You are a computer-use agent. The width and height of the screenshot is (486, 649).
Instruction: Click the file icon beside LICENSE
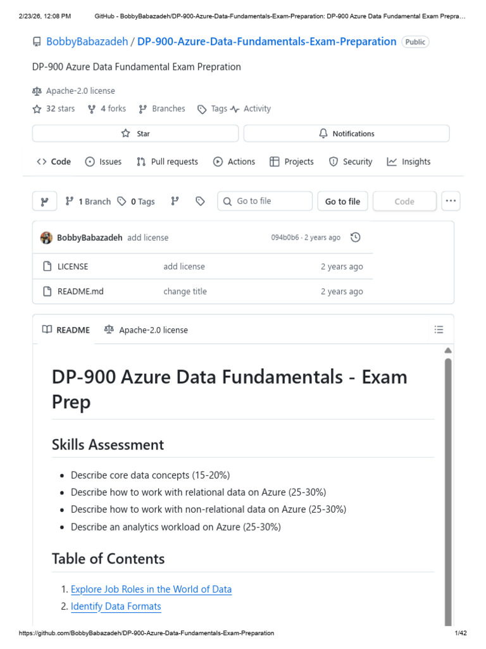click(47, 266)
